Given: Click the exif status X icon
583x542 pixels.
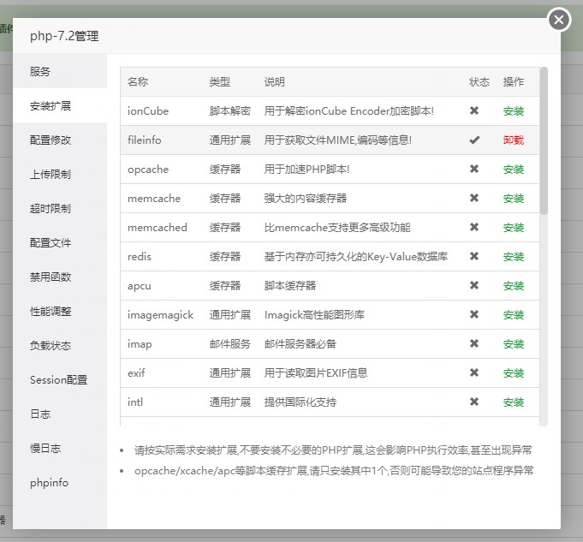Looking at the screenshot, I should 474,373.
